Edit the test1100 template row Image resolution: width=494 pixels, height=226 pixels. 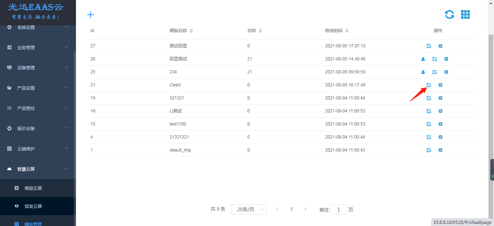tap(429, 124)
